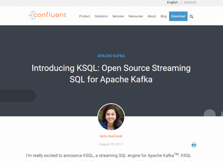Click the print page icon
Screen dimensions: 223x161
click(194, 145)
